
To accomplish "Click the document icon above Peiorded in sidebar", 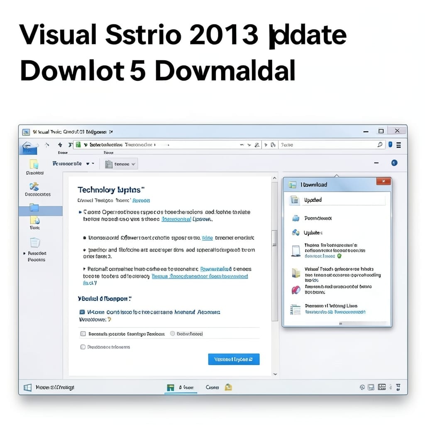I will click(35, 242).
